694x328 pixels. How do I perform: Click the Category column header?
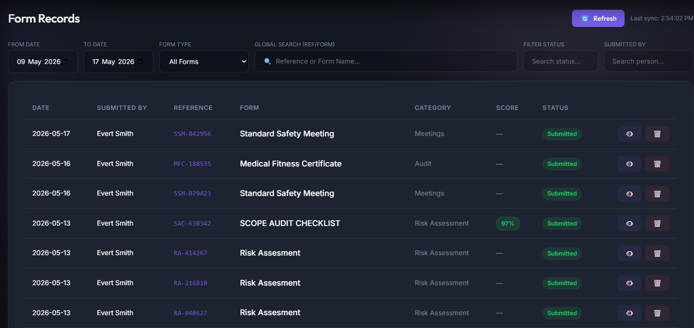click(433, 108)
